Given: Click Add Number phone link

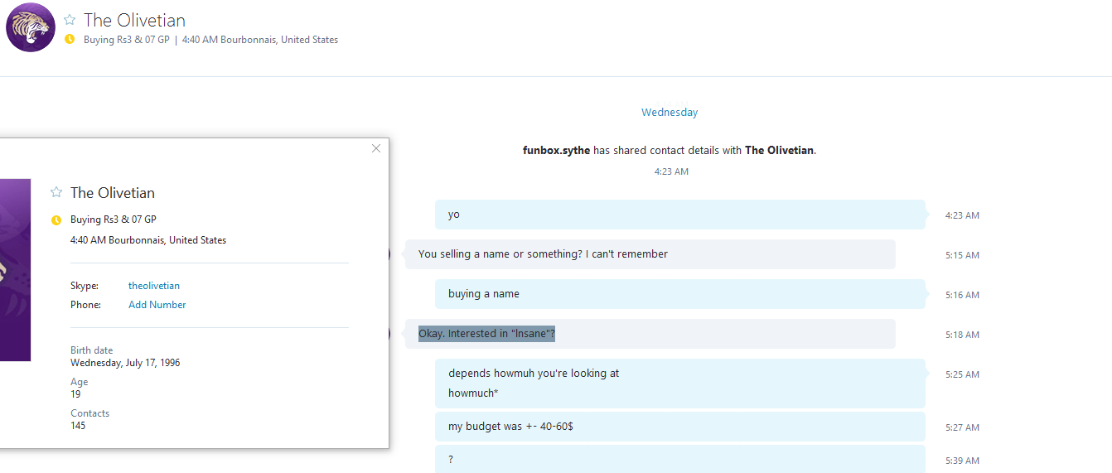Looking at the screenshot, I should tap(157, 305).
